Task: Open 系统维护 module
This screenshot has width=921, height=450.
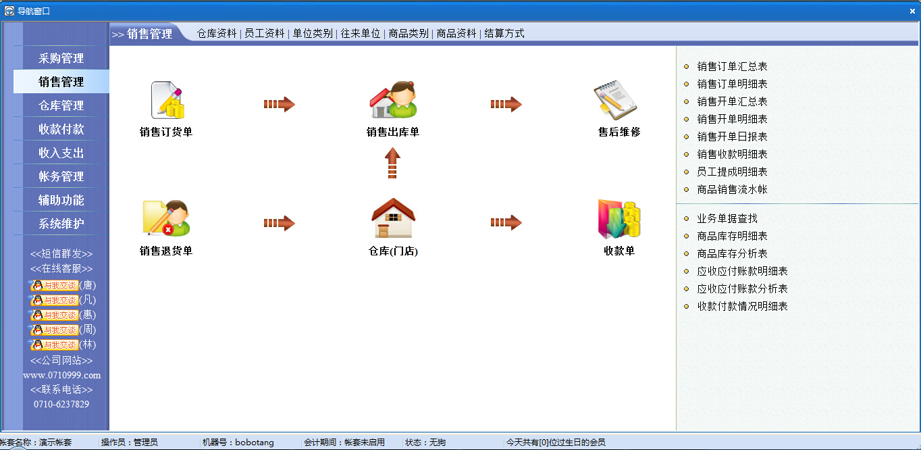Action: 61,224
